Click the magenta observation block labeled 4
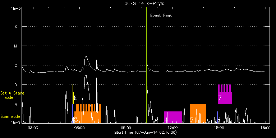Image resolution: width=276 pixels, height=138 pixels. 173,117
